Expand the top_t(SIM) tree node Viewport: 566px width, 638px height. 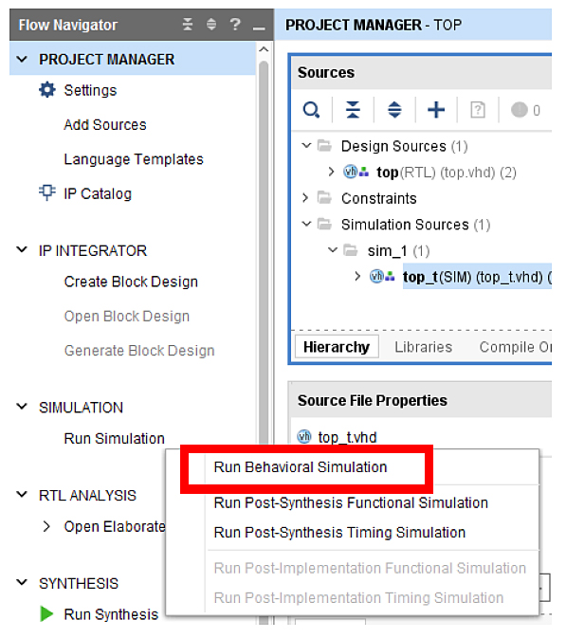coord(357,277)
